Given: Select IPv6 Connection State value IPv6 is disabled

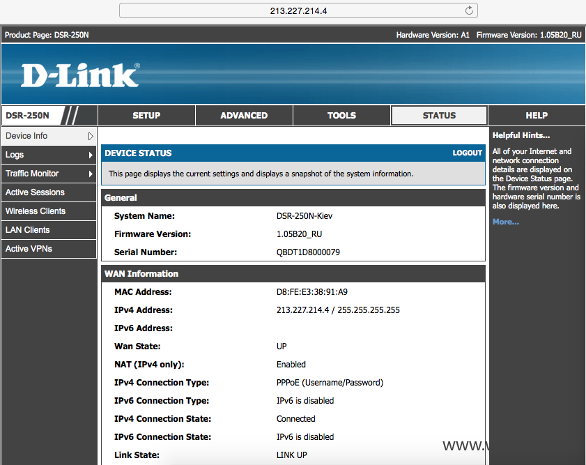Looking at the screenshot, I should coord(305,437).
